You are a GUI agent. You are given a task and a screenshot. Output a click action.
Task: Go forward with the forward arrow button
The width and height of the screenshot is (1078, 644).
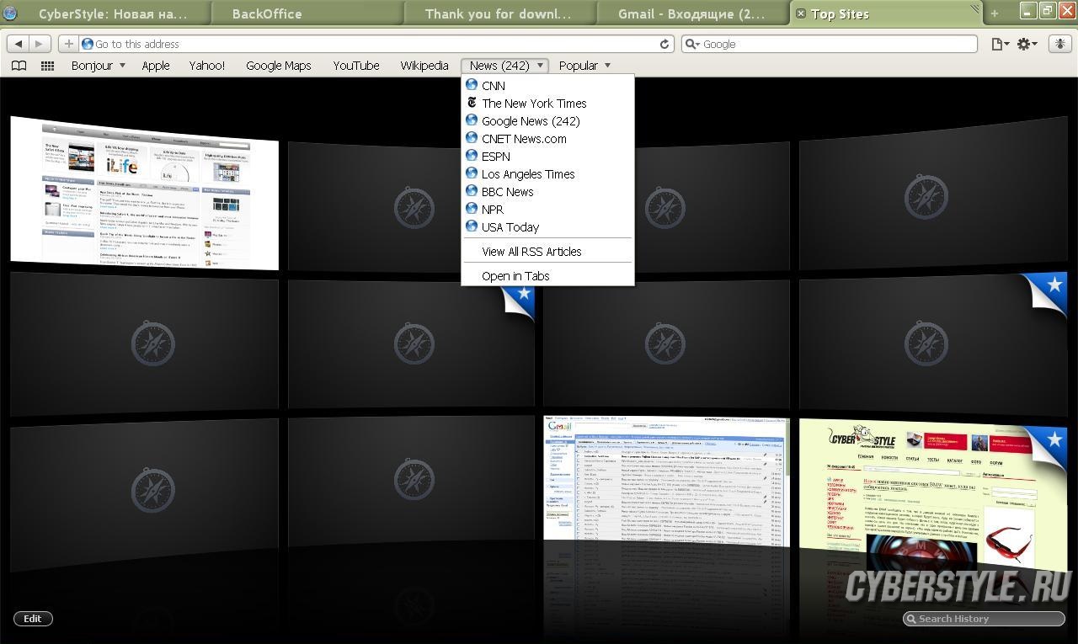[x=40, y=44]
